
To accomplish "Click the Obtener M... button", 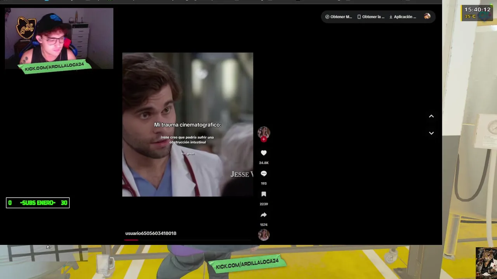I will [339, 17].
